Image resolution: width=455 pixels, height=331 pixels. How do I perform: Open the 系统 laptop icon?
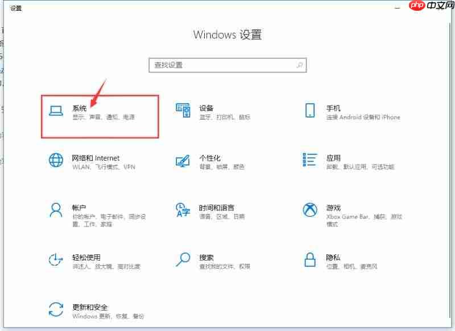pyautogui.click(x=56, y=111)
